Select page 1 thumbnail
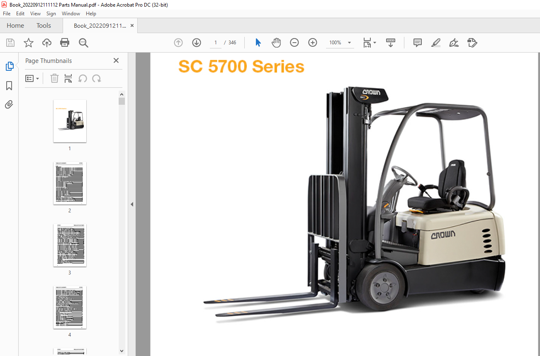The image size is (540, 356). 70,121
